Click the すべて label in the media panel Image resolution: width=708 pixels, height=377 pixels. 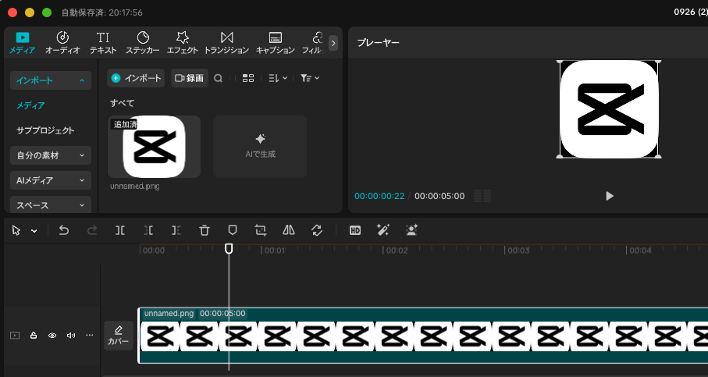(123, 103)
